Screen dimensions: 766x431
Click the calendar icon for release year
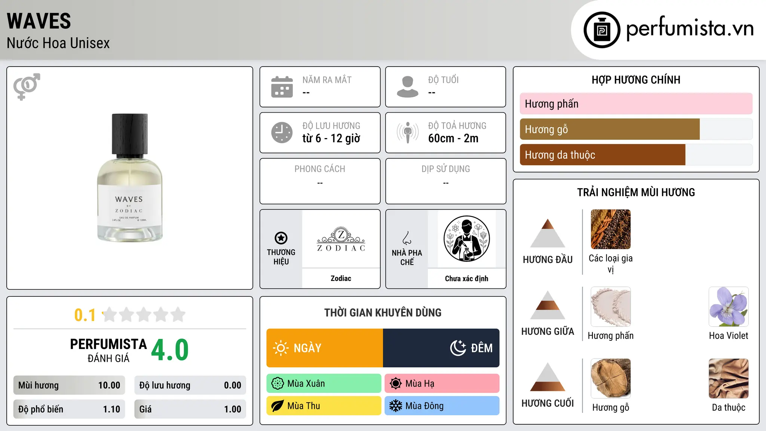282,87
